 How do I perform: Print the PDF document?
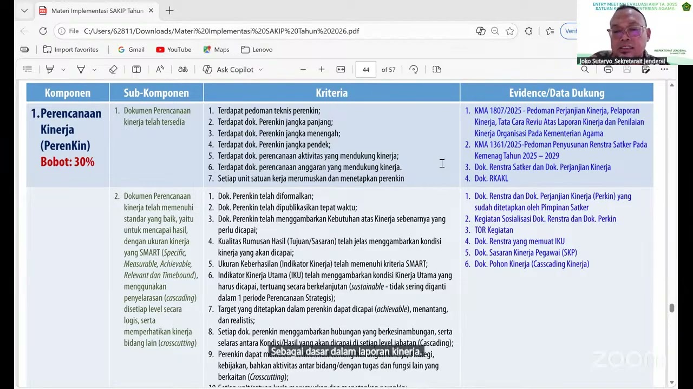[608, 69]
